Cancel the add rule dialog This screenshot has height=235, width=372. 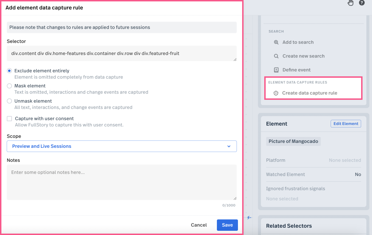tap(199, 225)
